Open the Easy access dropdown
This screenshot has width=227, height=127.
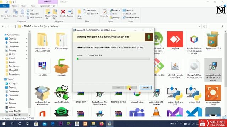[91, 14]
